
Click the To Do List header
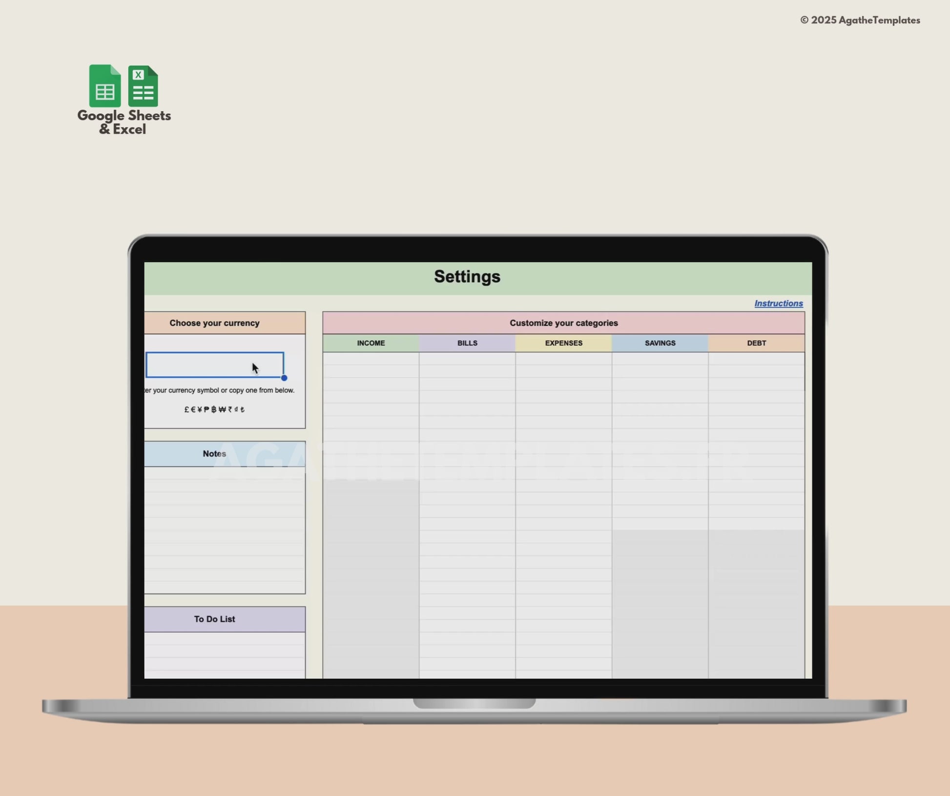tap(215, 619)
